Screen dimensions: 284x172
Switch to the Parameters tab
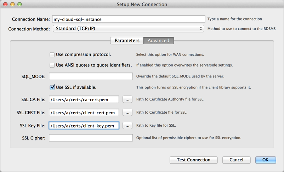(127, 41)
